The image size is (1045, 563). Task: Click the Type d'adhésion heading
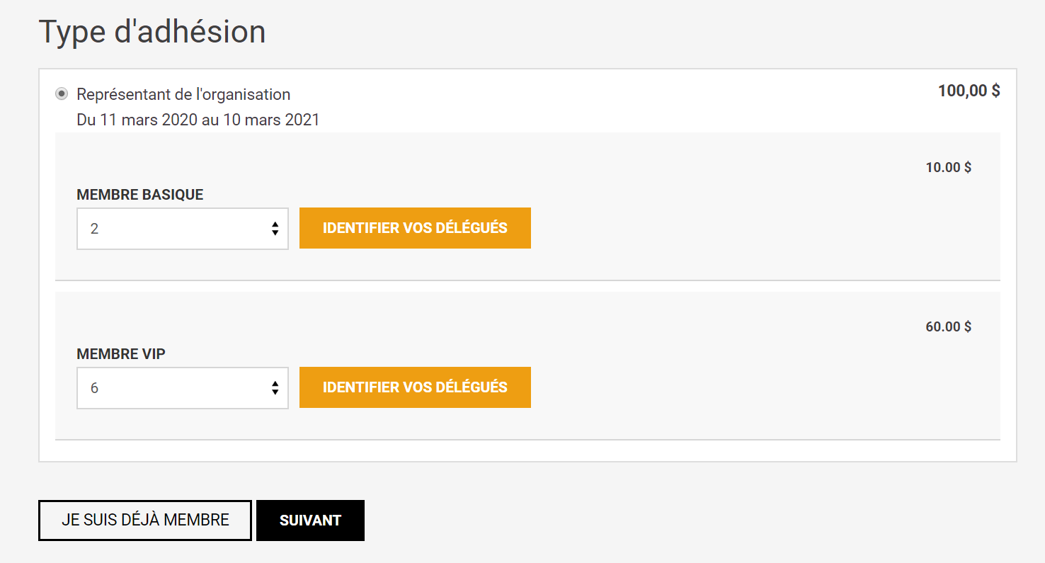pos(152,32)
